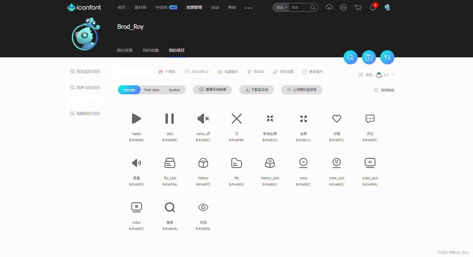Select the 浏览 eye icon
Viewport: 473px width, 257px height.
pyautogui.click(x=203, y=207)
